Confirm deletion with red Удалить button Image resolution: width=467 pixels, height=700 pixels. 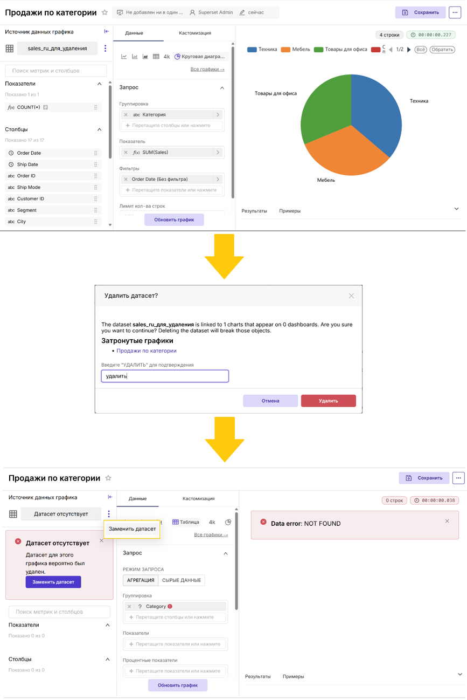click(329, 401)
